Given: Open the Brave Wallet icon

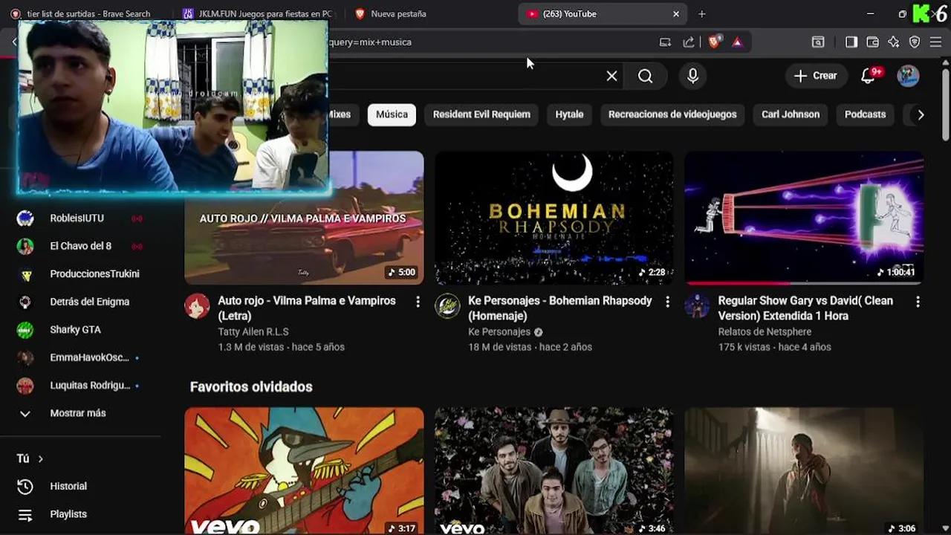Looking at the screenshot, I should click(x=872, y=42).
